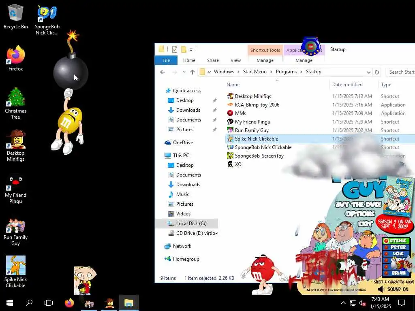Open the Windows Start menu

[x=10, y=303]
